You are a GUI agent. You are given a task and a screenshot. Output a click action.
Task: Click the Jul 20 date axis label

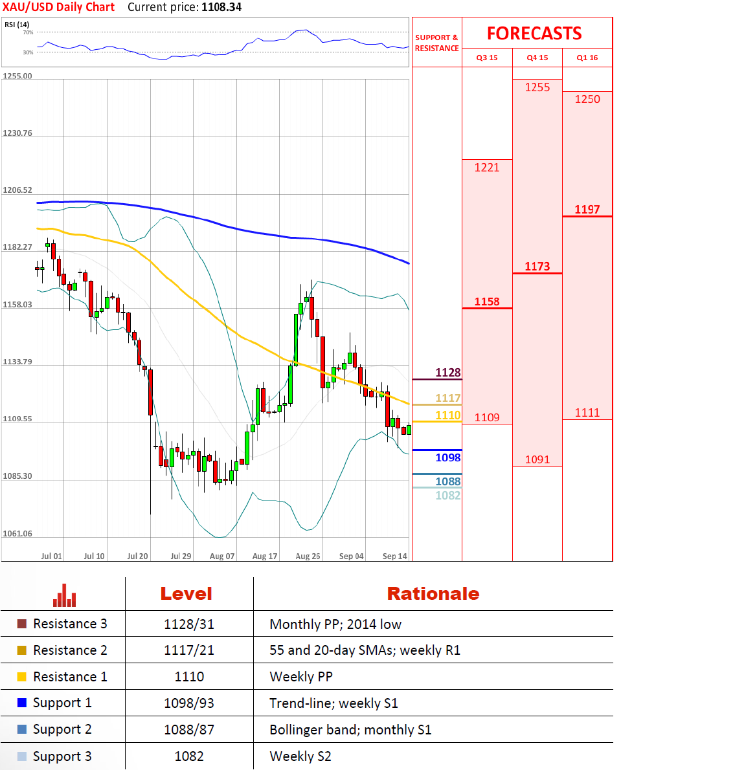click(137, 556)
